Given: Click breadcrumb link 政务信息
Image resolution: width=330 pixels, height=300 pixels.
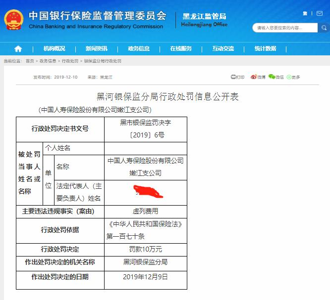Looking at the screenshot, I should pyautogui.click(x=48, y=61).
